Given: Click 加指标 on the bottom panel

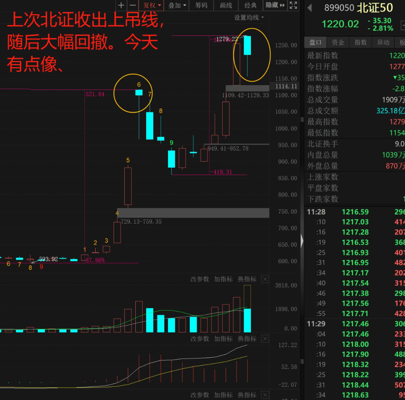Looking at the screenshot, I should (223, 395).
